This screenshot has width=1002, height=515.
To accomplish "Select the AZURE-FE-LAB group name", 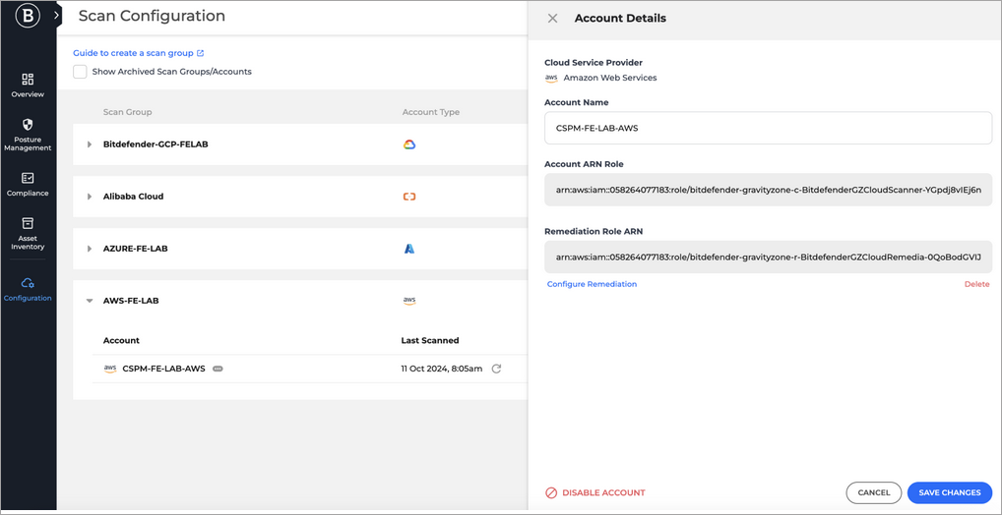I will click(136, 249).
